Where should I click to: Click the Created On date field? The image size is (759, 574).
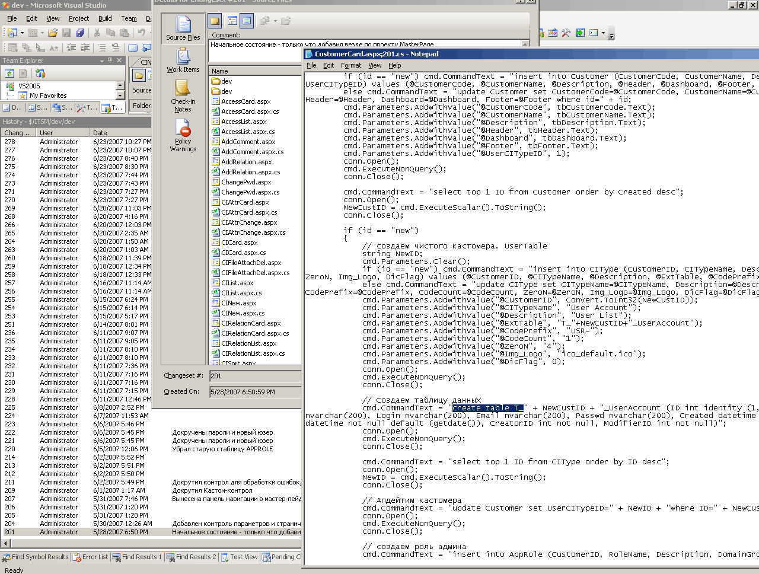tap(256, 392)
